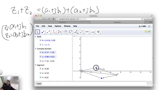This screenshot has height=90, width=161.
Task: Select row d = 7.26 - 0.62i
Action: pos(48,61)
